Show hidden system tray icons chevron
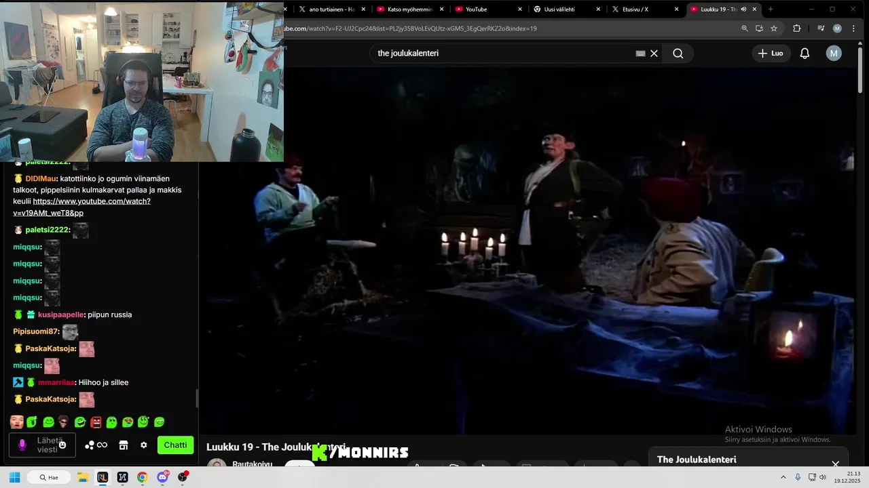This screenshot has height=488, width=869. pyautogui.click(x=783, y=477)
